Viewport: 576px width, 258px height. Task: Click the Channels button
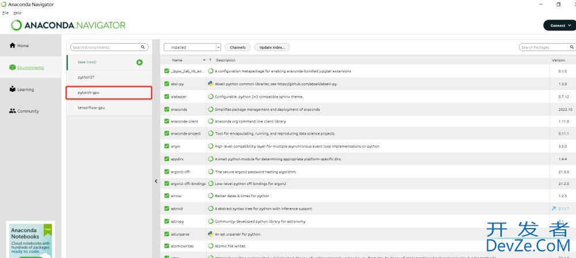coord(238,47)
